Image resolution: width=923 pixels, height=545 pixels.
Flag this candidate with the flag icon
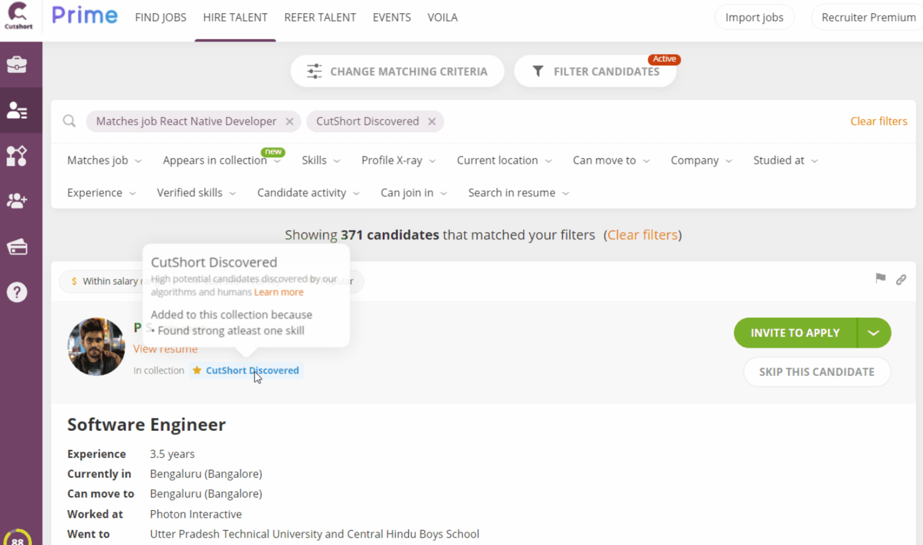[880, 279]
